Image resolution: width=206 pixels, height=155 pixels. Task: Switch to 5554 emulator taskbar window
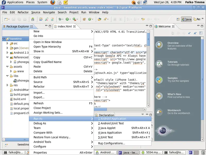151,152
